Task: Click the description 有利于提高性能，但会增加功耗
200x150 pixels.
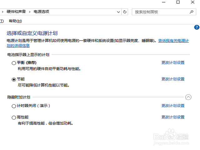Action: (45, 123)
